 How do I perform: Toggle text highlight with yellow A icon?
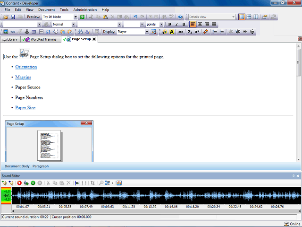[172, 32]
